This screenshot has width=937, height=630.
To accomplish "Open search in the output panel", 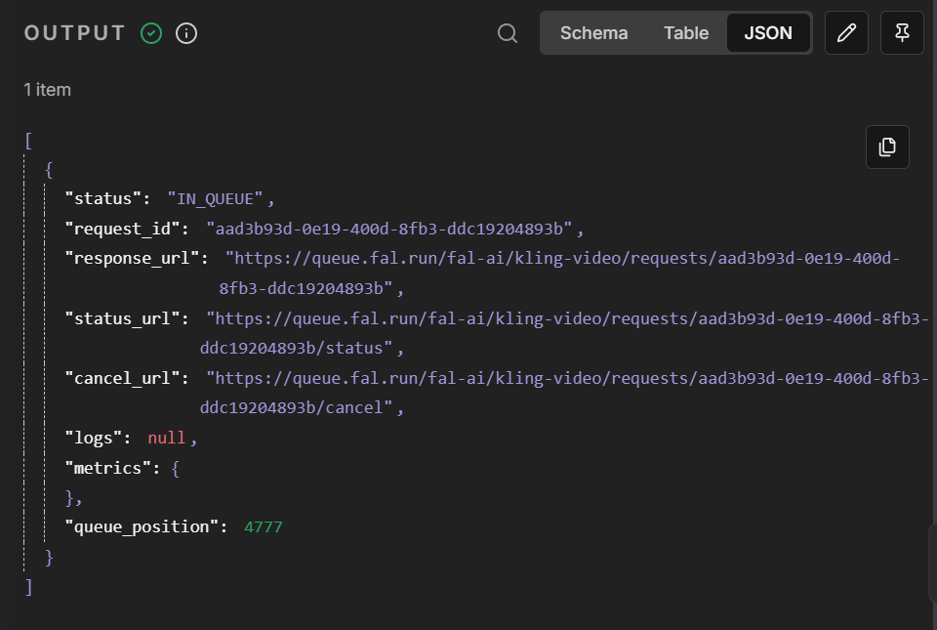I will [x=508, y=33].
